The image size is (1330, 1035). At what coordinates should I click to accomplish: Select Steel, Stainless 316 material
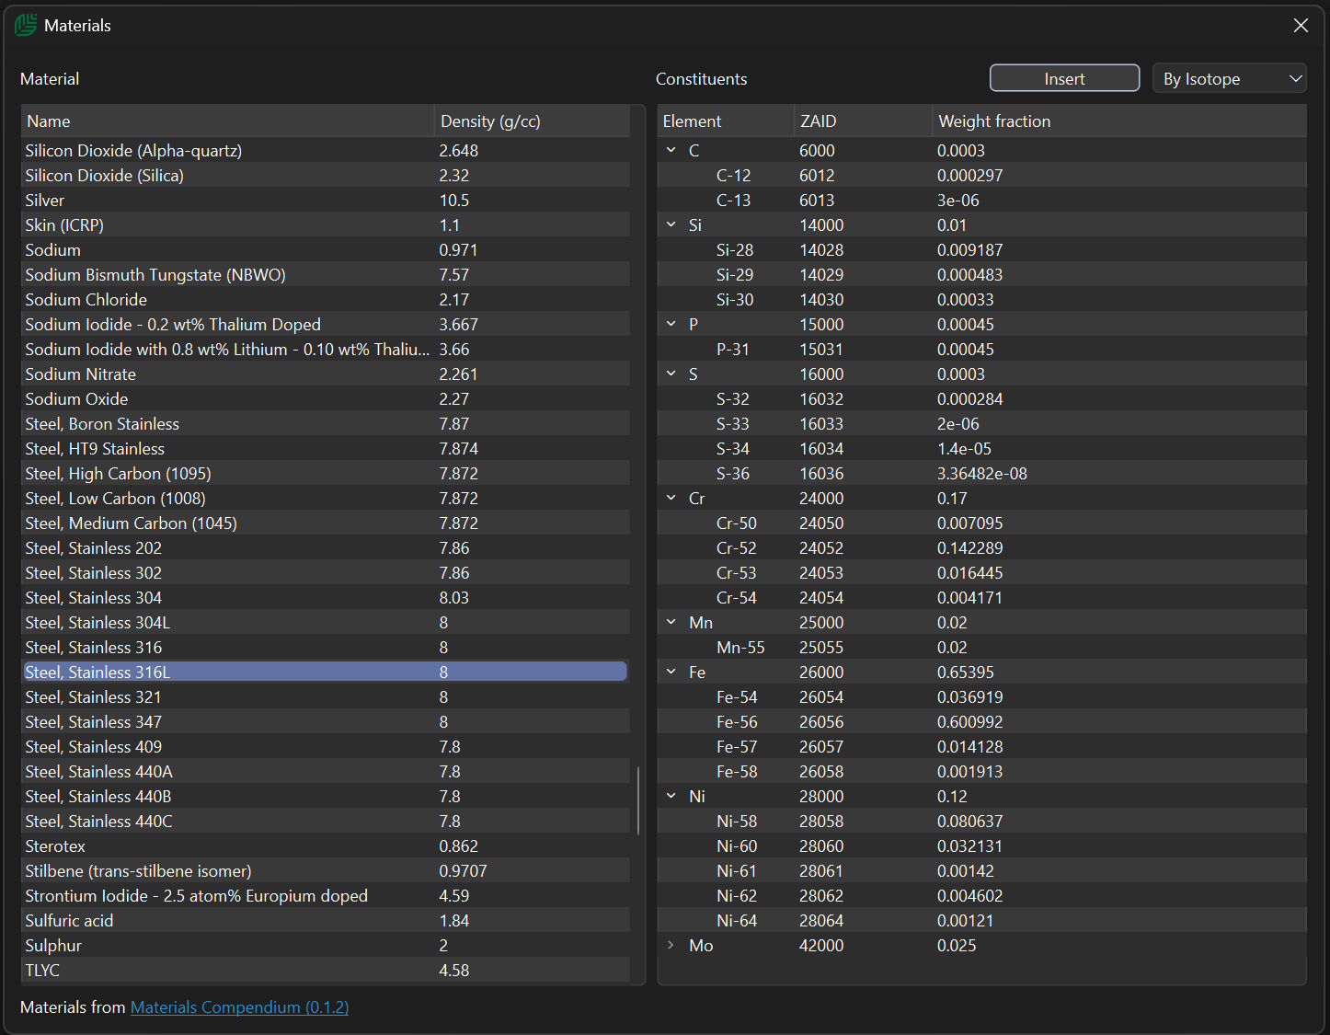(x=326, y=647)
